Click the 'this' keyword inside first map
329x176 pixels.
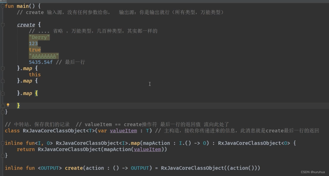coord(35,75)
